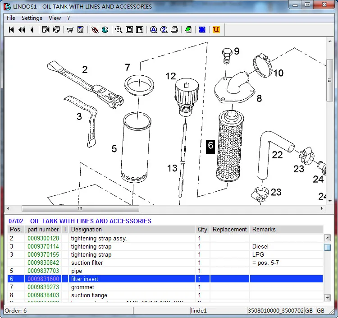Click the green book icon
The width and height of the screenshot is (338, 318).
[188, 30]
